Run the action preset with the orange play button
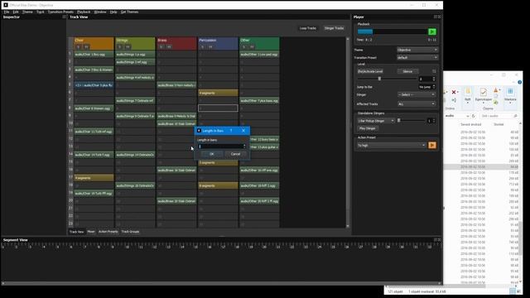The width and height of the screenshot is (530, 298). 432,146
